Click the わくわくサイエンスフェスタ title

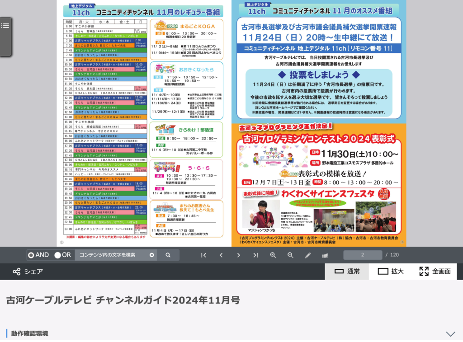point(328,194)
